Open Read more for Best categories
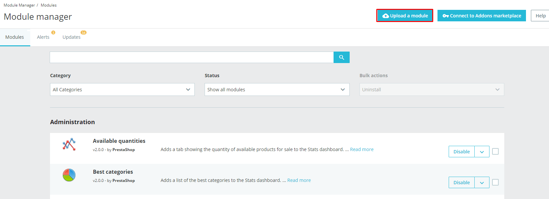The height and width of the screenshot is (199, 549). tap(299, 180)
